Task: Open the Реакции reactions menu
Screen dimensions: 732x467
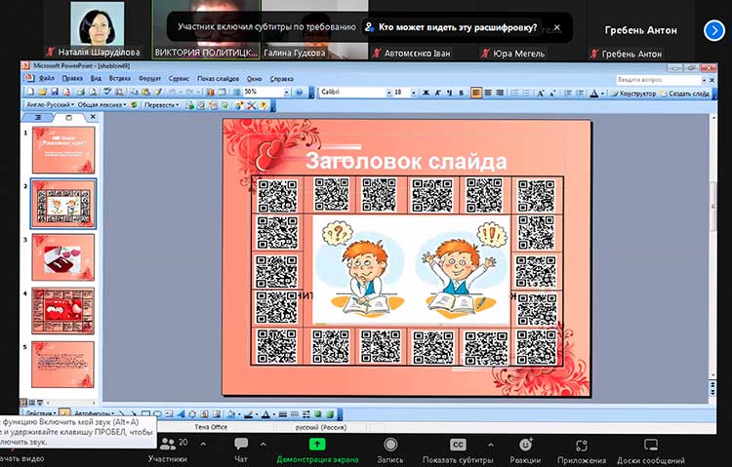Action: point(525,448)
